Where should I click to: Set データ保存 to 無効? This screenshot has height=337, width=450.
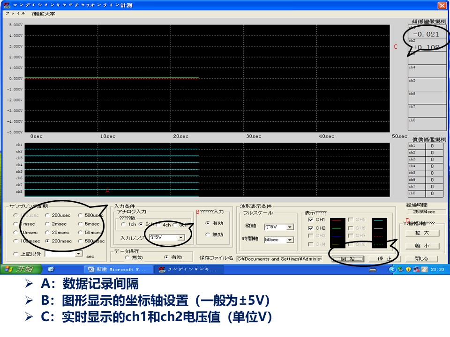[x=127, y=257]
